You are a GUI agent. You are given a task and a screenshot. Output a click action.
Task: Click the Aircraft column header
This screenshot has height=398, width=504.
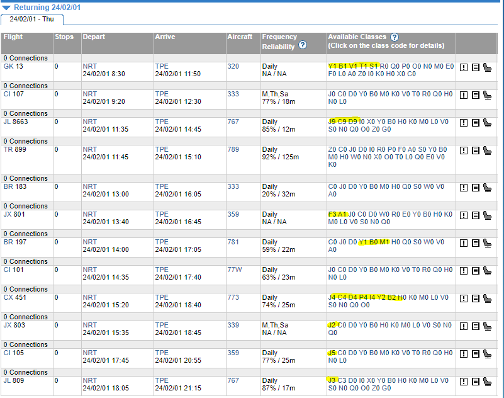point(240,37)
